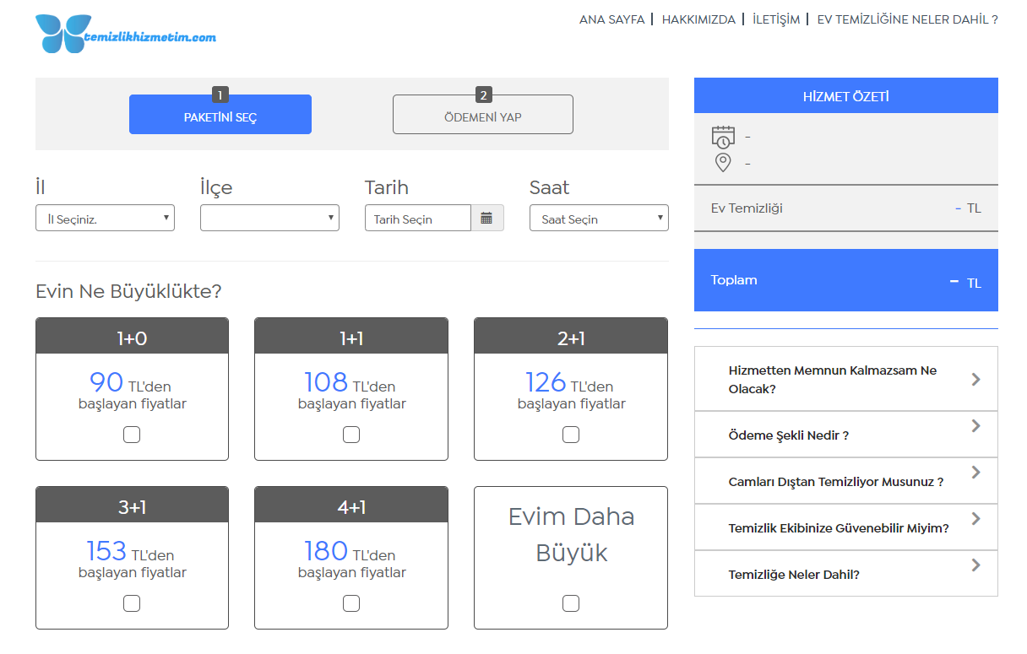Click the location pin icon in Hizmet Özeti
Viewport: 1027px width, 654px height.
coord(723,162)
